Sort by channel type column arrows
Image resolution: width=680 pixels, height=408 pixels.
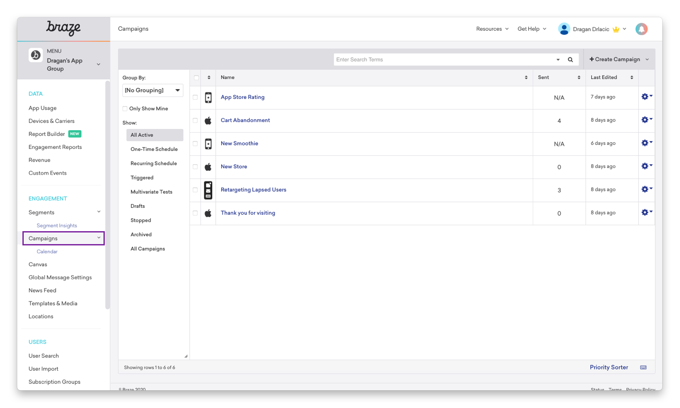(209, 78)
